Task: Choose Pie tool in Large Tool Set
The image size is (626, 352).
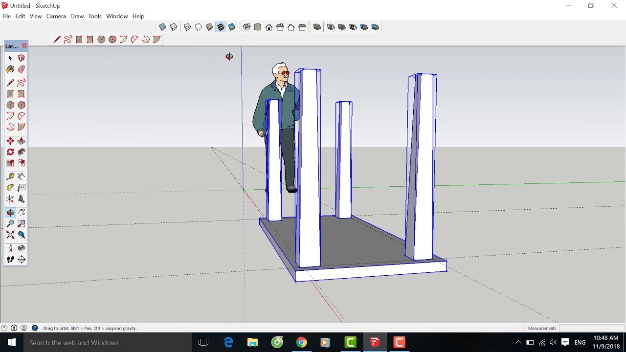Action: [x=22, y=128]
